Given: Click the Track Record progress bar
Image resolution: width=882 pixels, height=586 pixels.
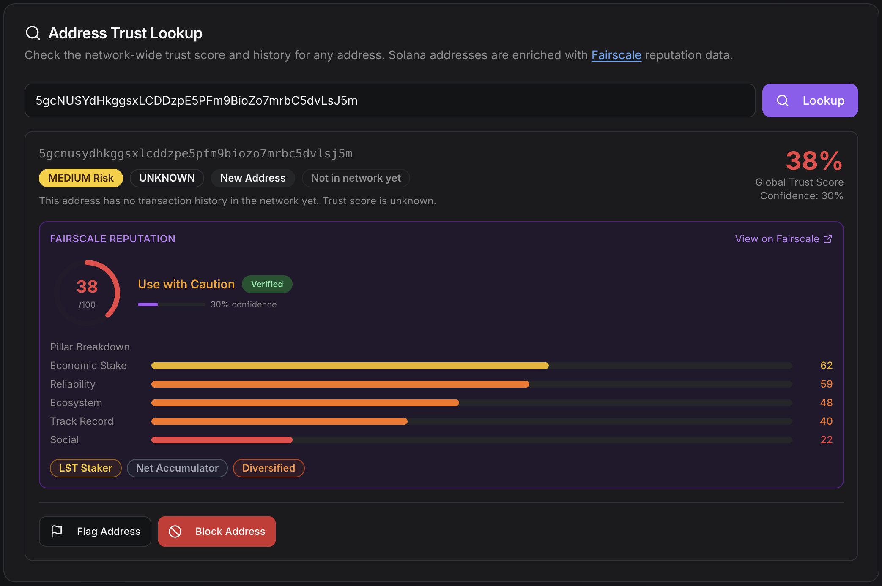Looking at the screenshot, I should [x=472, y=421].
